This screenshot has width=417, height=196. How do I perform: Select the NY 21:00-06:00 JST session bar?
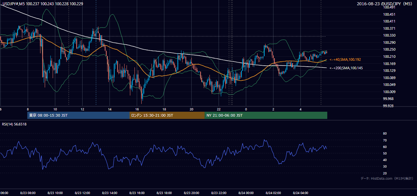[x=266, y=115]
